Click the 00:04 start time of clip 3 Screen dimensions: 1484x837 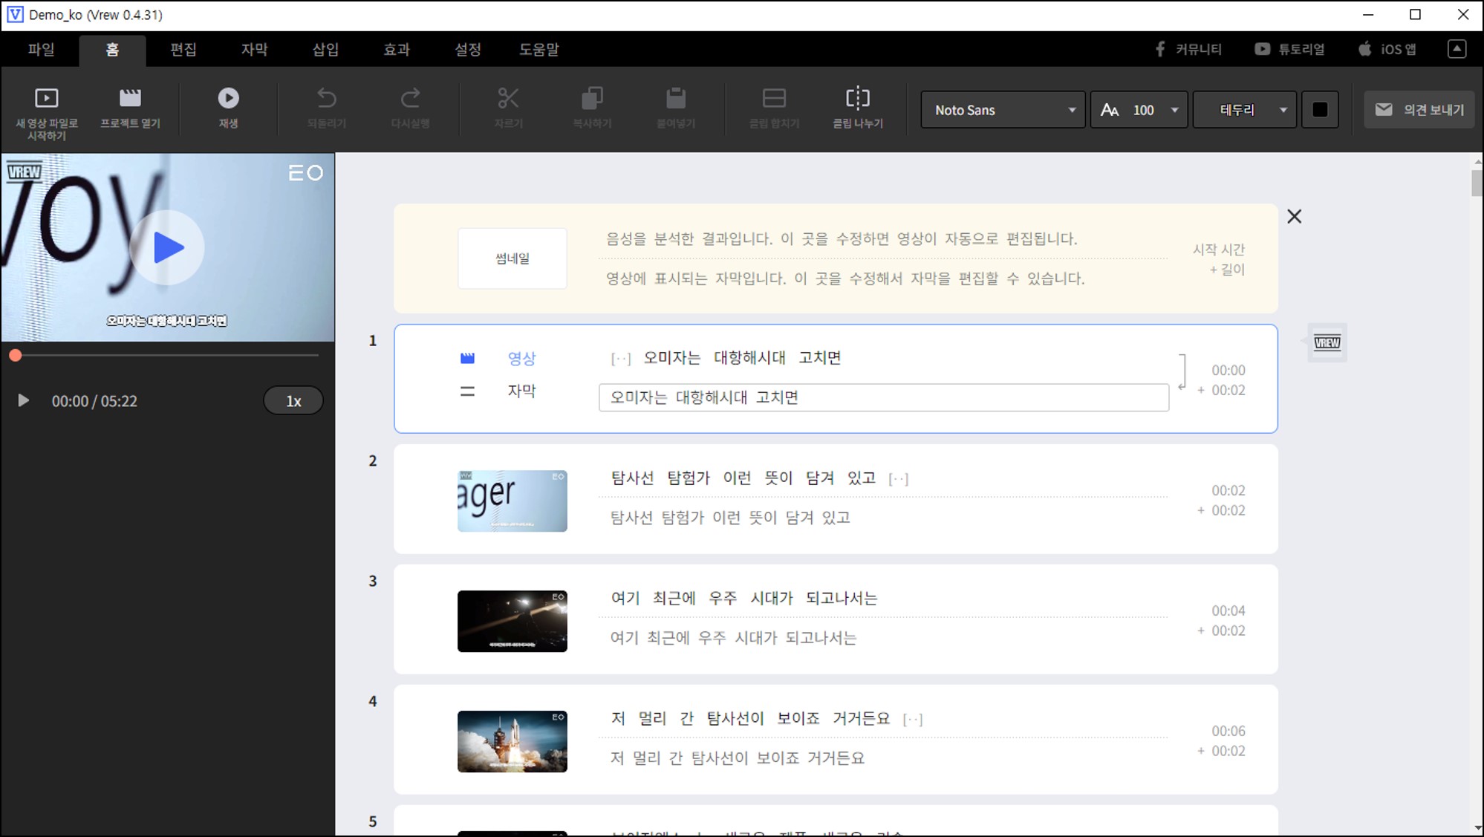coord(1228,610)
